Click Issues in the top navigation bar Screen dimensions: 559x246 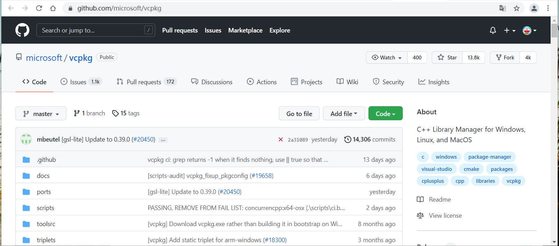[213, 30]
